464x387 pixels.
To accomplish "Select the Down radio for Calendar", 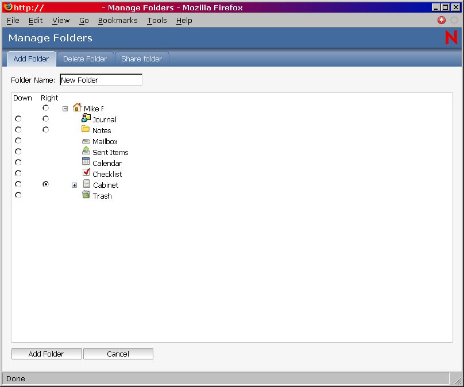I will (x=18, y=162).
